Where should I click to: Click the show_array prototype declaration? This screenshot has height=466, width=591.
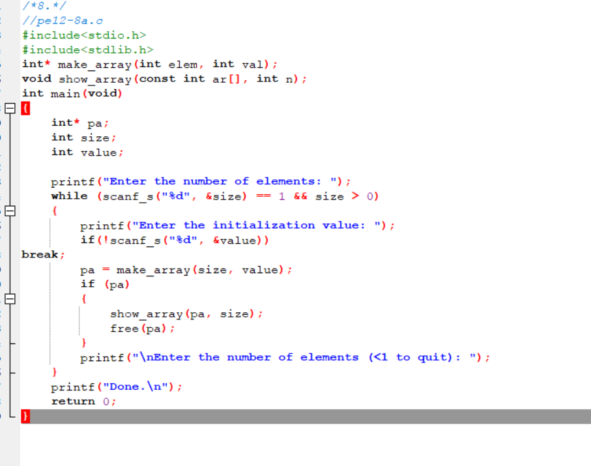tap(164, 79)
